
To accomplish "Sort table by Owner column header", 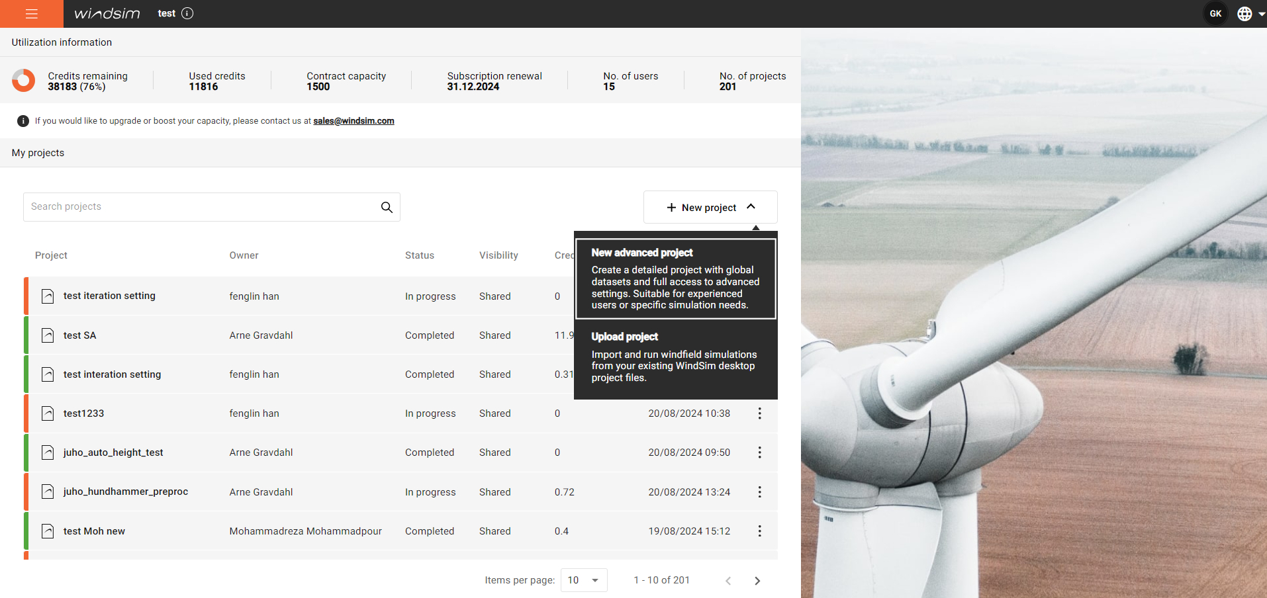I will [244, 255].
